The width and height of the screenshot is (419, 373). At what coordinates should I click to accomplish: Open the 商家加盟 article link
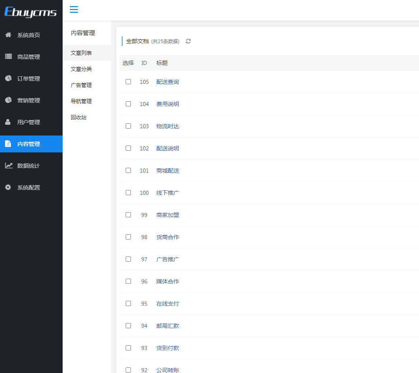(x=168, y=215)
